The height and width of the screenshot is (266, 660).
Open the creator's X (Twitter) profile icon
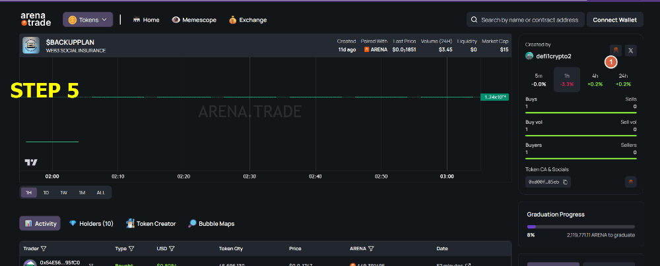pos(630,50)
